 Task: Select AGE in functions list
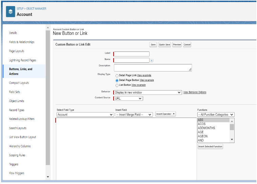(x=214, y=132)
